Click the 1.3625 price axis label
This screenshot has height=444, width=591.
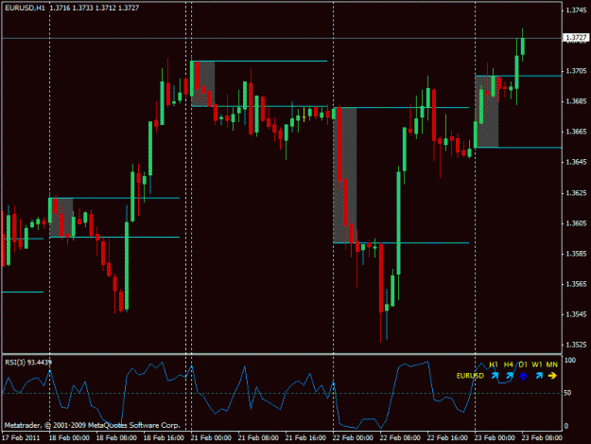point(576,193)
